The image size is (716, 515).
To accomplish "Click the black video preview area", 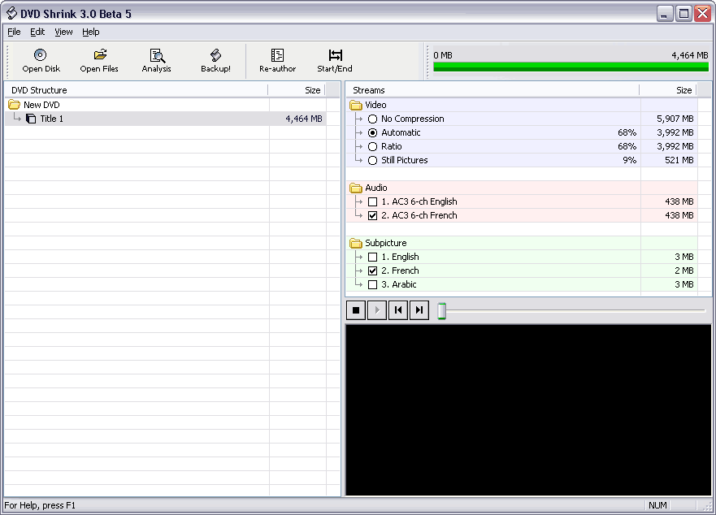I will click(528, 410).
